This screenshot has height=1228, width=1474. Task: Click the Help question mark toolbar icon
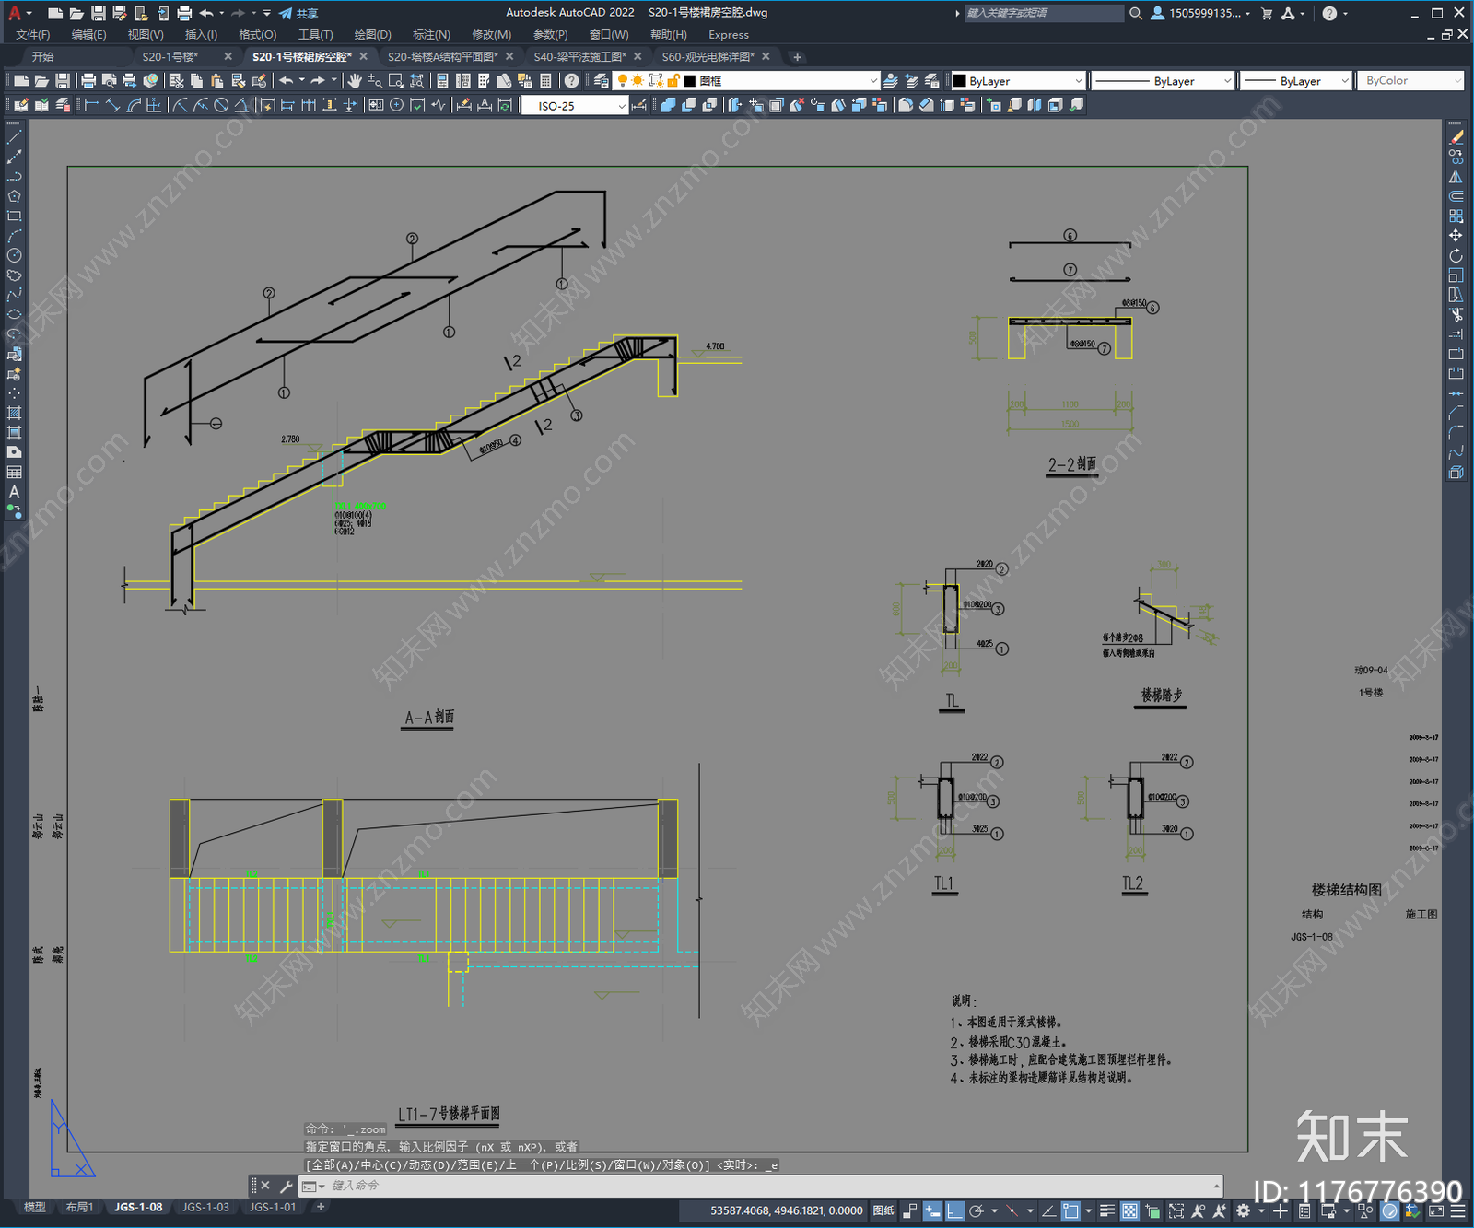[x=571, y=81]
